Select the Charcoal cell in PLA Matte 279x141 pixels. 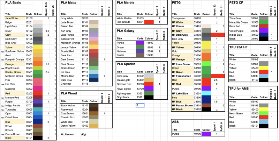click(71, 84)
